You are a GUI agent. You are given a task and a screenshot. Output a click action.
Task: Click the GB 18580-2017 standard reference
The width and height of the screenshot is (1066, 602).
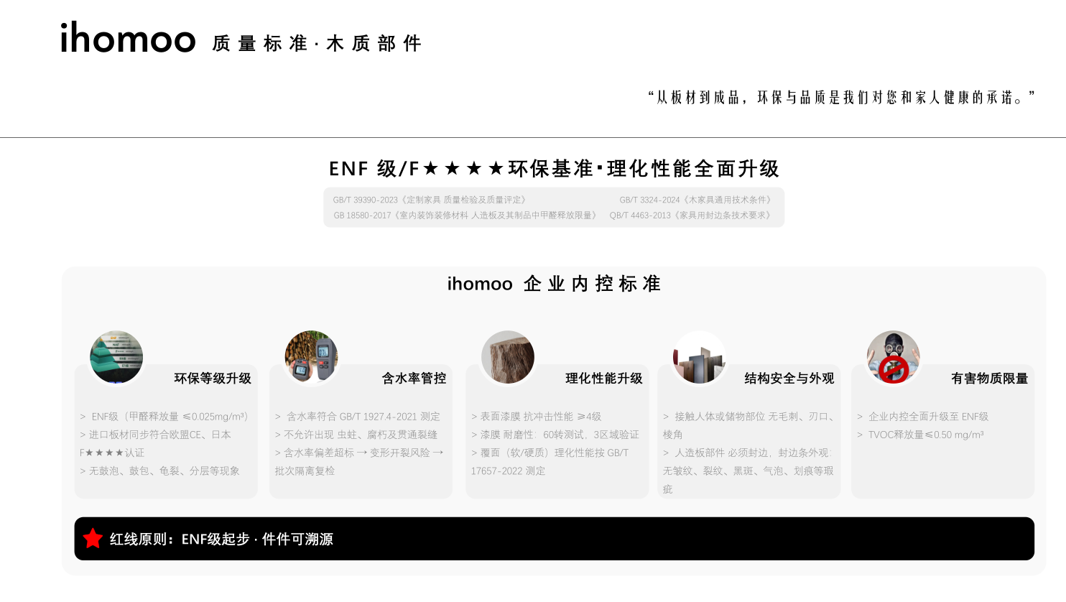(x=465, y=215)
